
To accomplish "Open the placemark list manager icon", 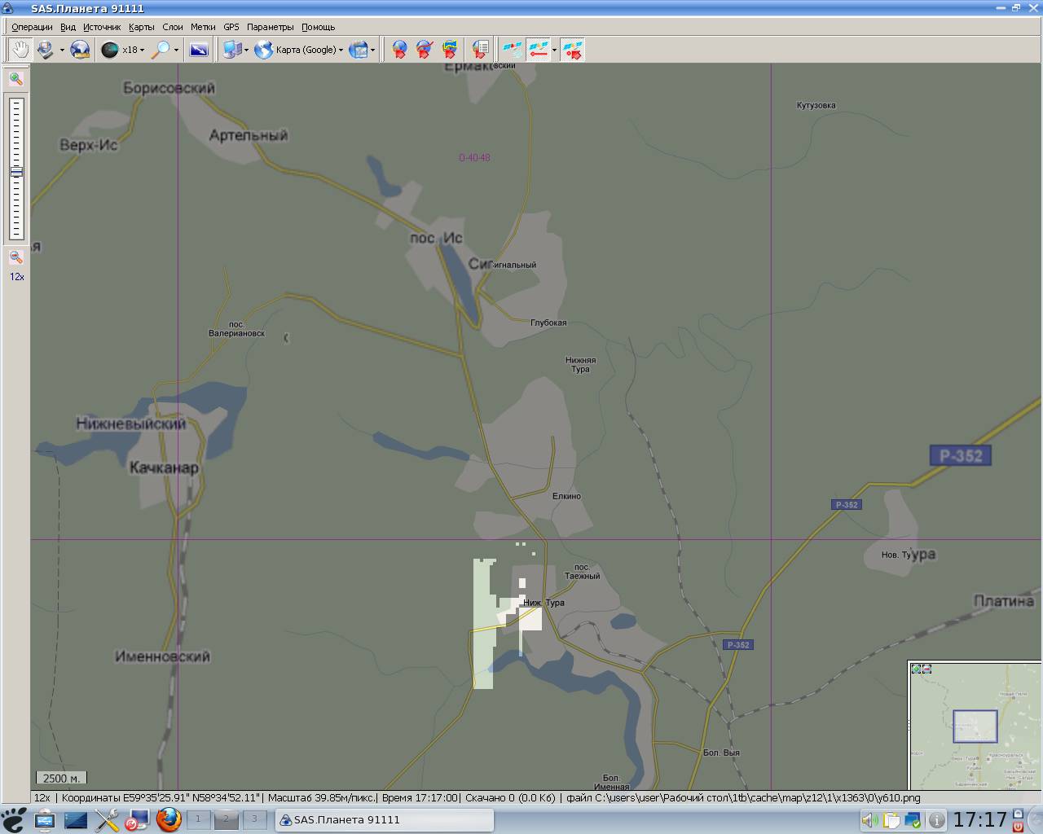I will (481, 50).
